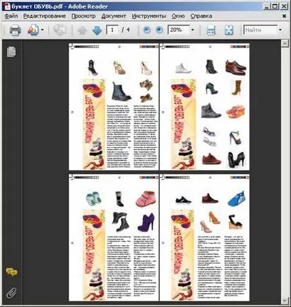Click the grayed previous page up arrow
The image size is (291, 307).
pos(82,30)
